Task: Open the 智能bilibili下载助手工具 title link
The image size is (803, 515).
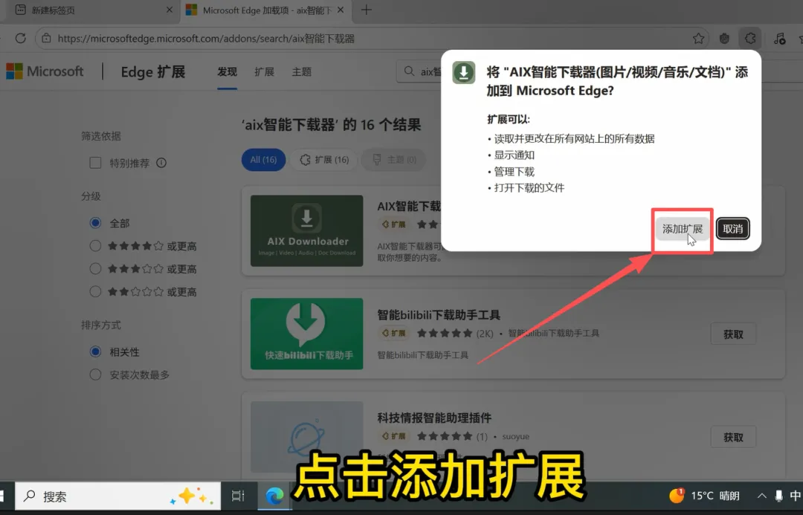Action: pyautogui.click(x=439, y=314)
